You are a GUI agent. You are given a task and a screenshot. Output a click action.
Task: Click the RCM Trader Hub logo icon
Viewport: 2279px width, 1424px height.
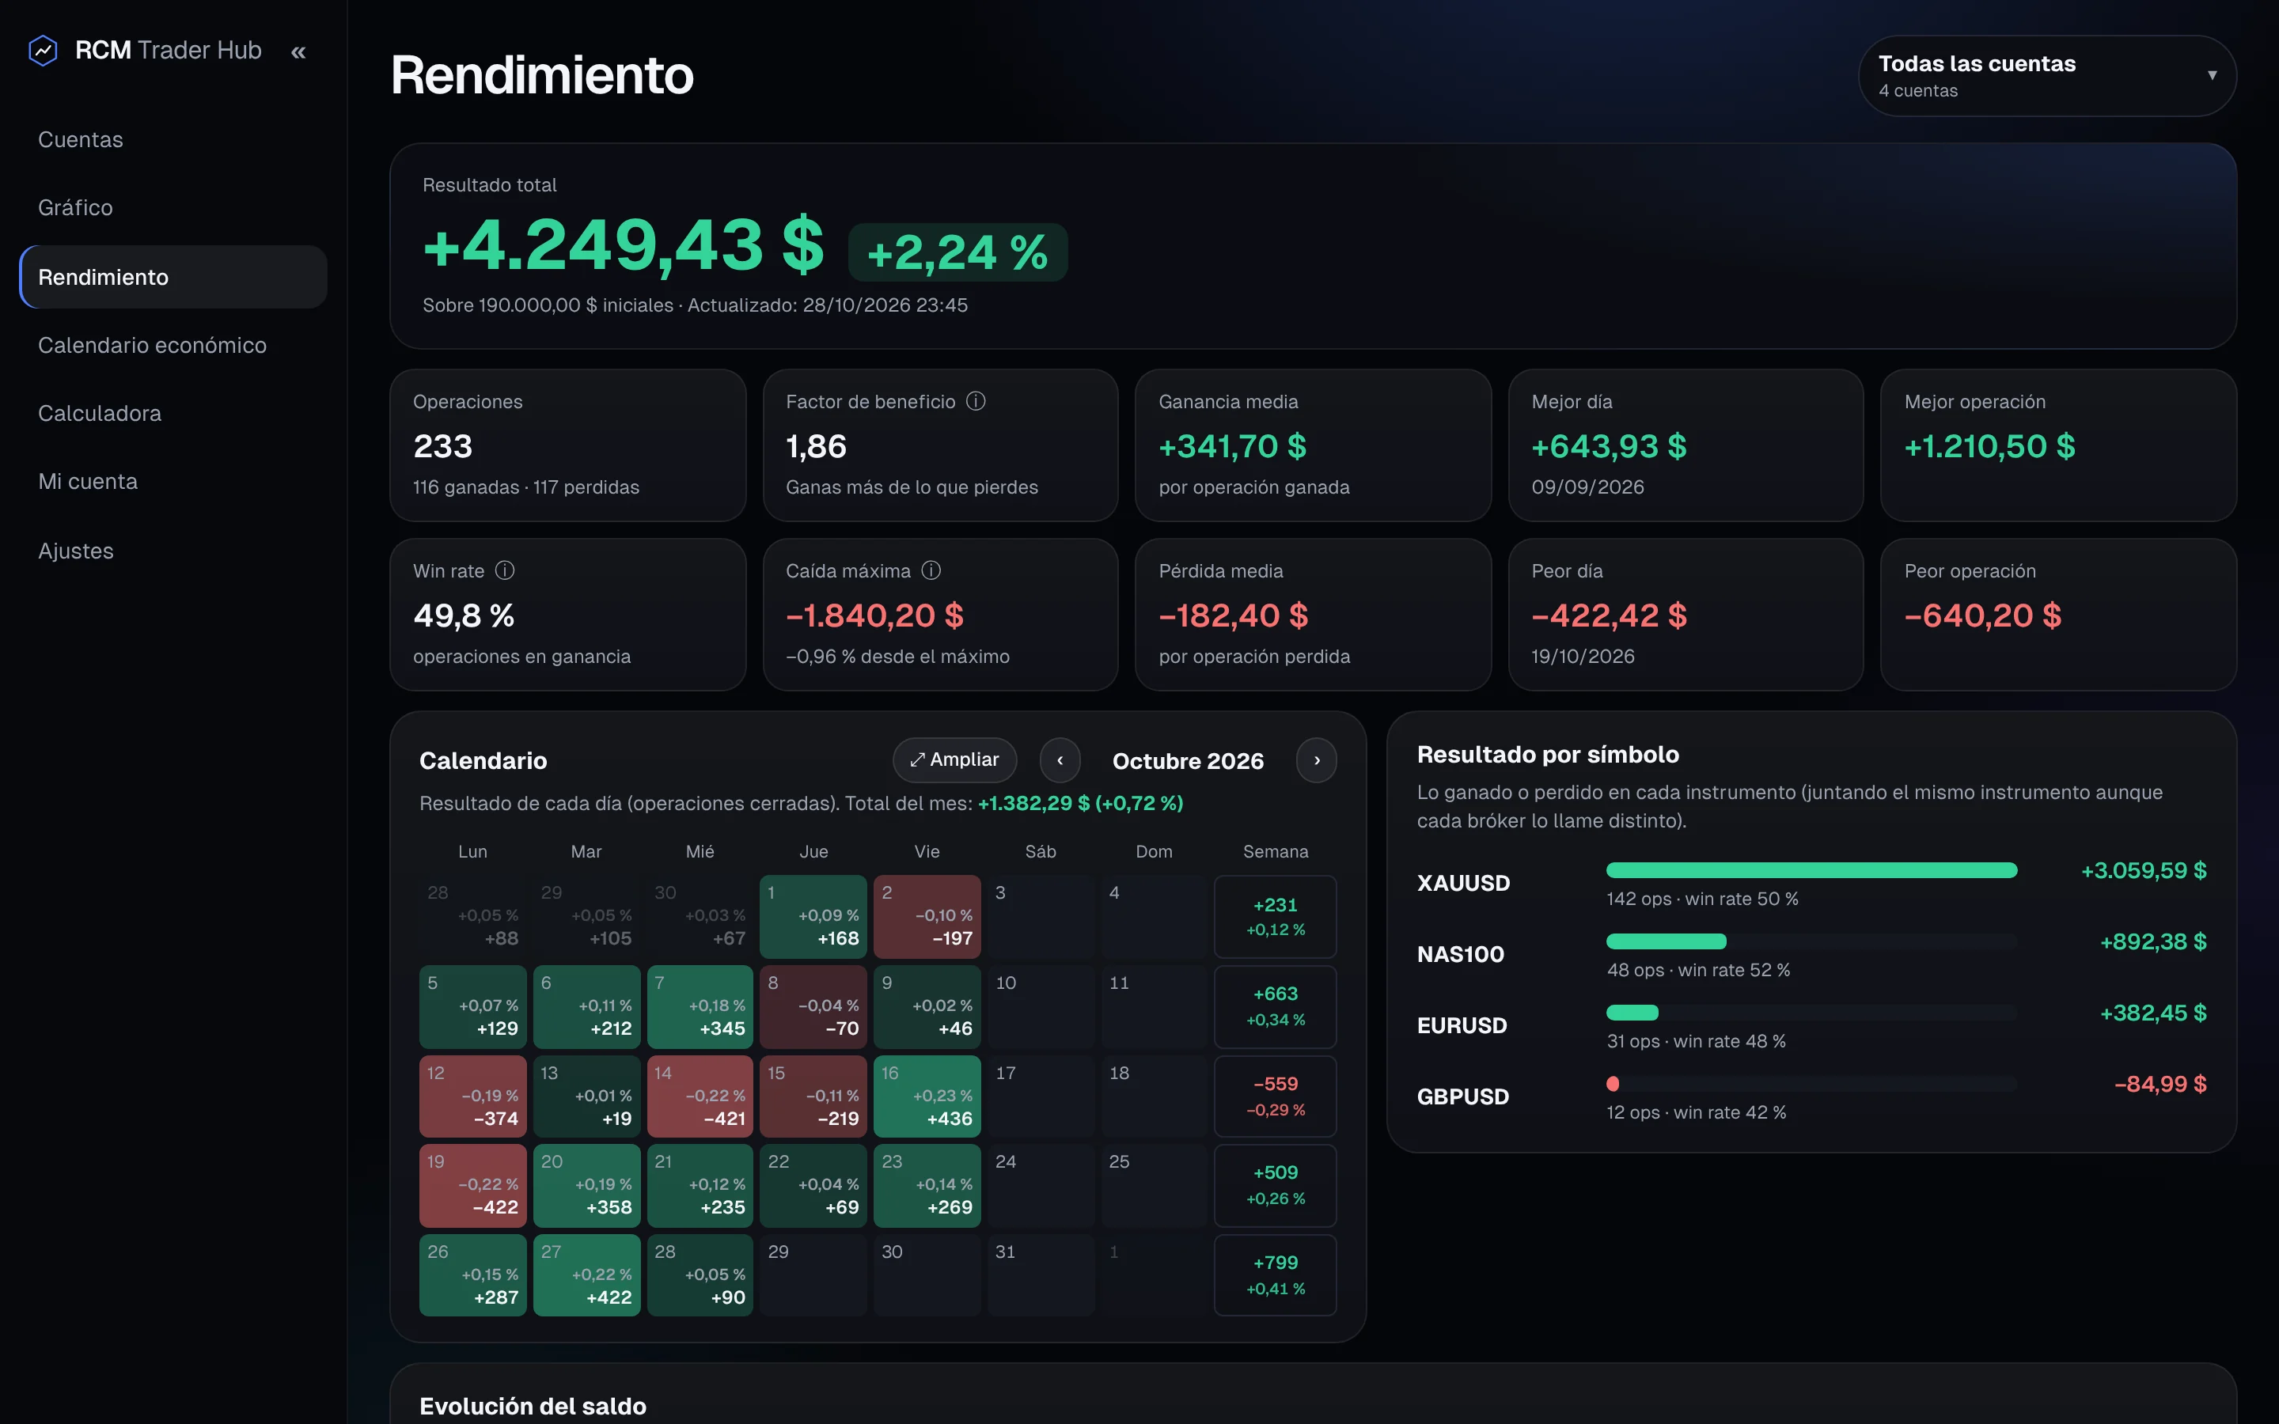[x=44, y=51]
